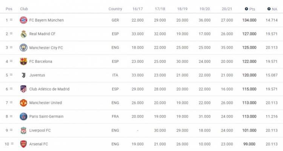
Task: Click the Manchester United crest icon
Action: pyautogui.click(x=23, y=103)
